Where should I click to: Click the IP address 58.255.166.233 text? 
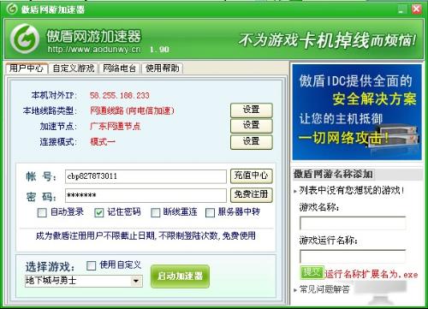point(120,95)
